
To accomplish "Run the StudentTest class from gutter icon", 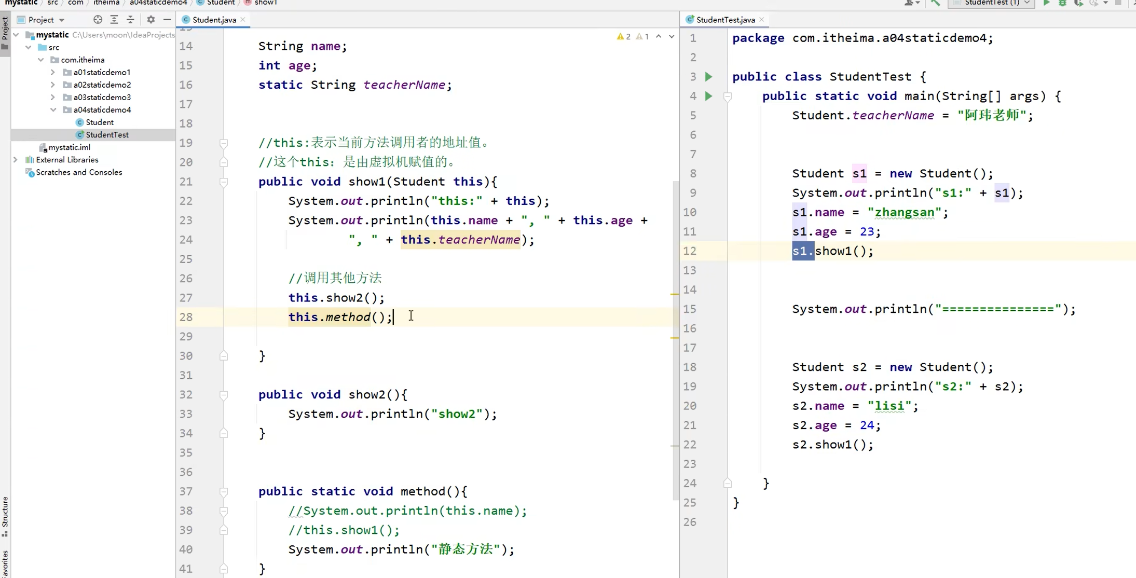I will [708, 76].
